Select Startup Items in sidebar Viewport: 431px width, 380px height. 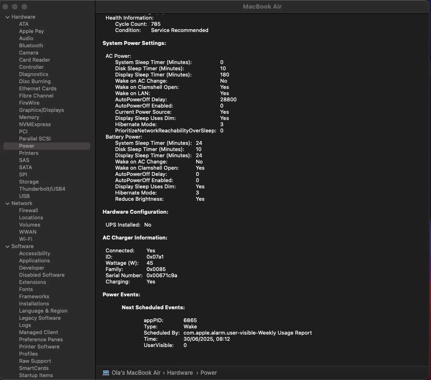pyautogui.click(x=36, y=375)
